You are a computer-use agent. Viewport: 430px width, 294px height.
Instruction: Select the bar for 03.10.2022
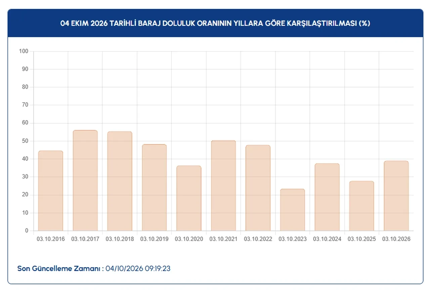coord(258,188)
